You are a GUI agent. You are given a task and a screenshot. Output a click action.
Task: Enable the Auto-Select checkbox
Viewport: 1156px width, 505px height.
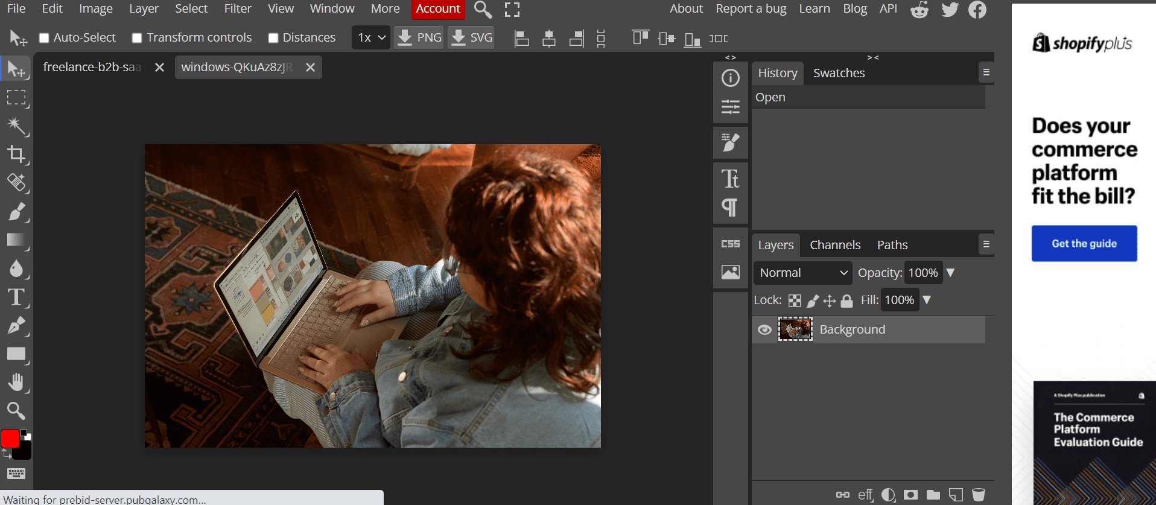[44, 38]
